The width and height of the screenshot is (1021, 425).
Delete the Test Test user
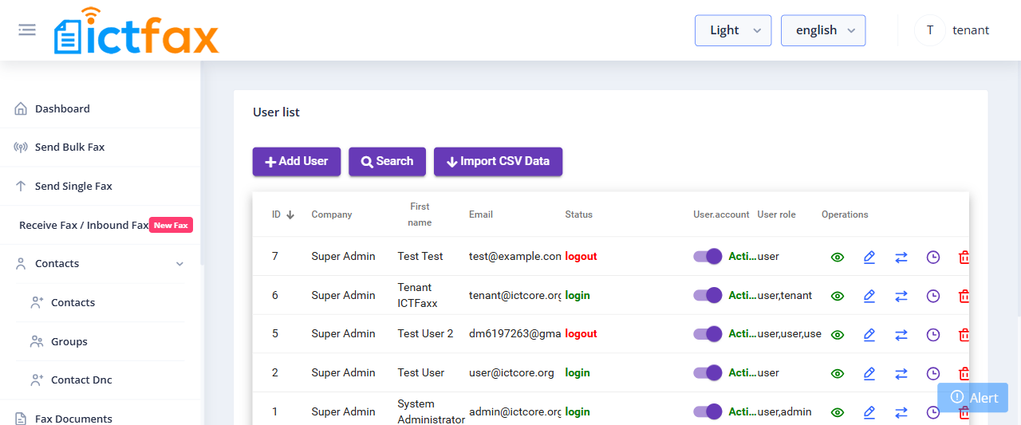964,257
